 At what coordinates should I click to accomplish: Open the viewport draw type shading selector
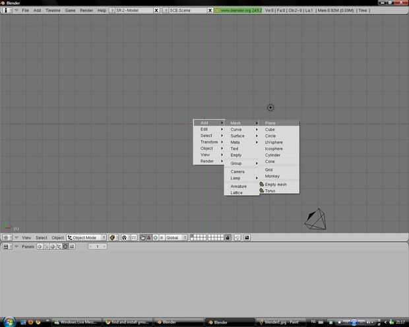point(113,237)
